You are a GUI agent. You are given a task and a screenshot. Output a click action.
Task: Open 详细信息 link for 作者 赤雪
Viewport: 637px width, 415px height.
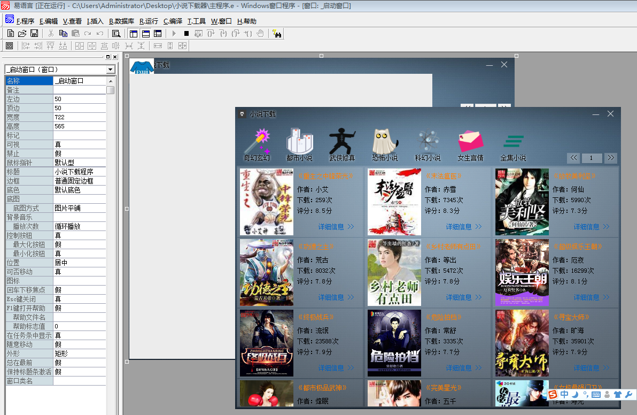(x=463, y=227)
